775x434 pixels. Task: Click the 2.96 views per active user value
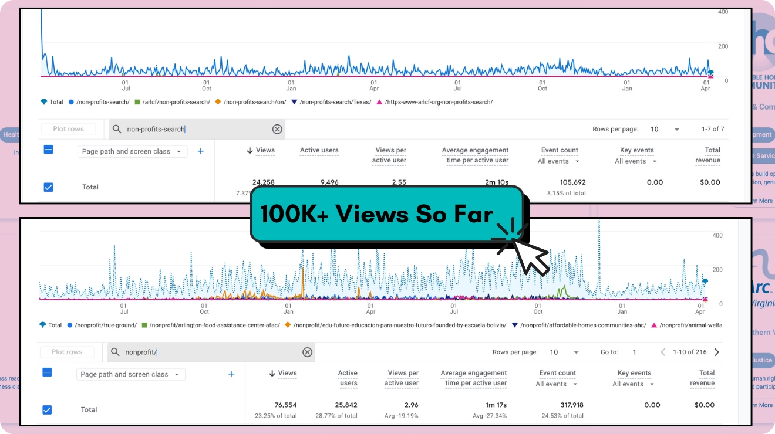(412, 405)
